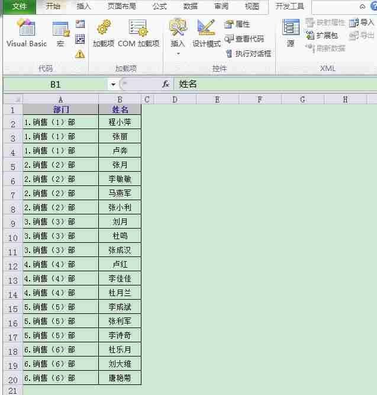Click Expansion Packs (扩展包)
Screen dimensions: 377x395
click(322, 36)
